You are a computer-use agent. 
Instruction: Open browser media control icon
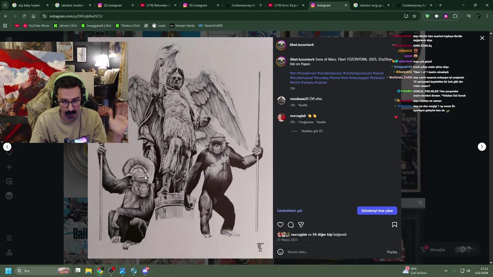469,16
